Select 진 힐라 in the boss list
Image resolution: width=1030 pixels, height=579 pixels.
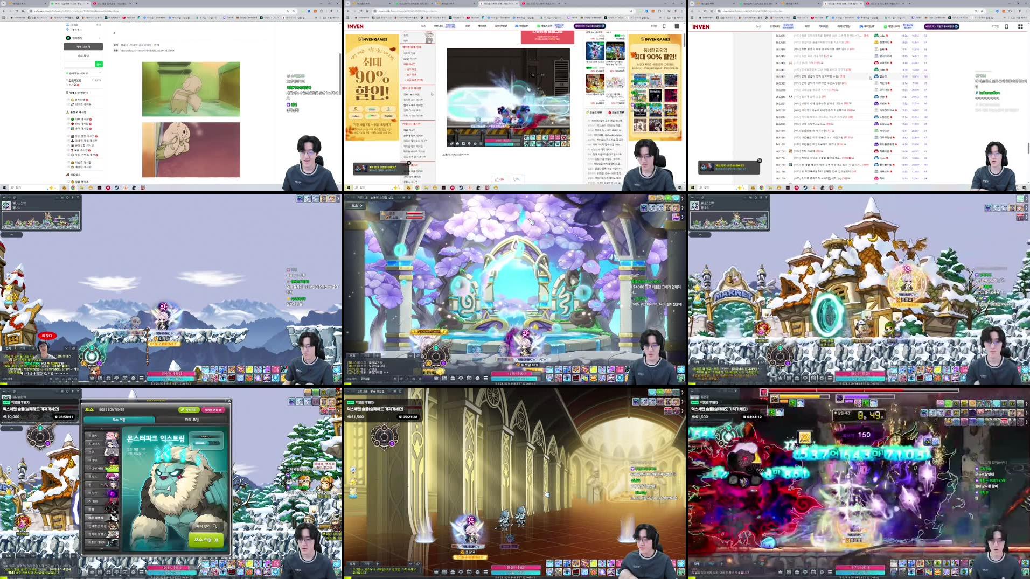coord(101,501)
